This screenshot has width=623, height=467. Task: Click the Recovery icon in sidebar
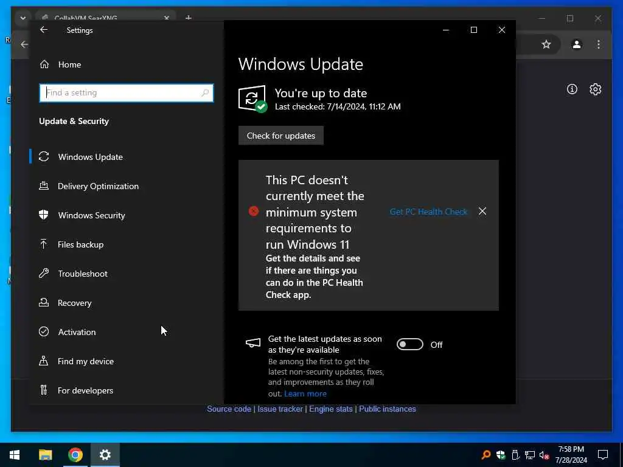click(44, 302)
